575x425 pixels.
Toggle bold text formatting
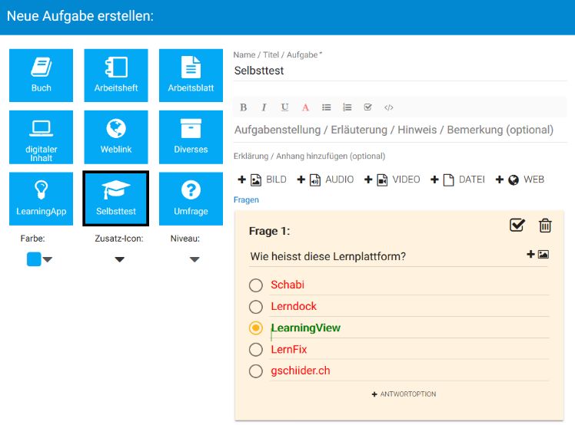(244, 107)
